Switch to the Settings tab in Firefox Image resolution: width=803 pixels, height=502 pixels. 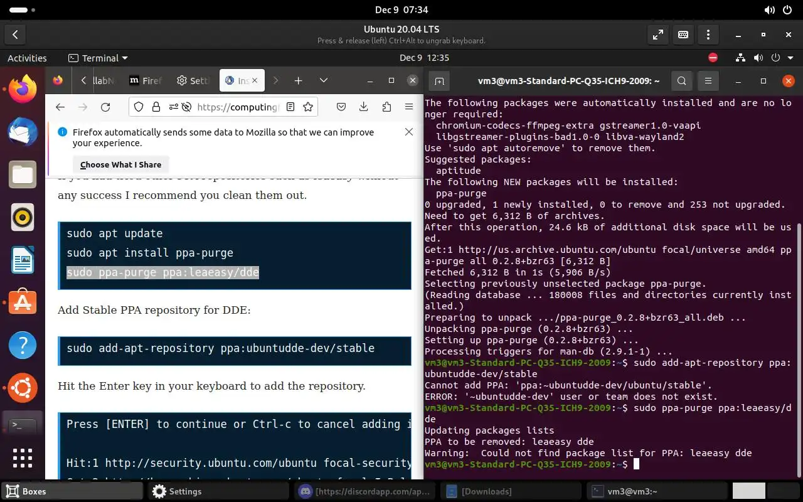[x=193, y=80]
